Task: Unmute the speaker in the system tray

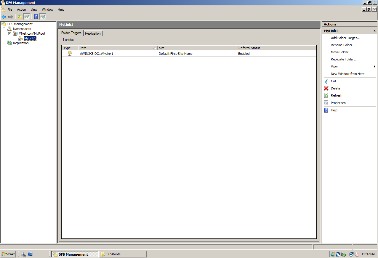Action: tap(357, 254)
